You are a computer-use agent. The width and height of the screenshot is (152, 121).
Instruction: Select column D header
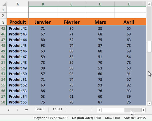coord(100,4)
